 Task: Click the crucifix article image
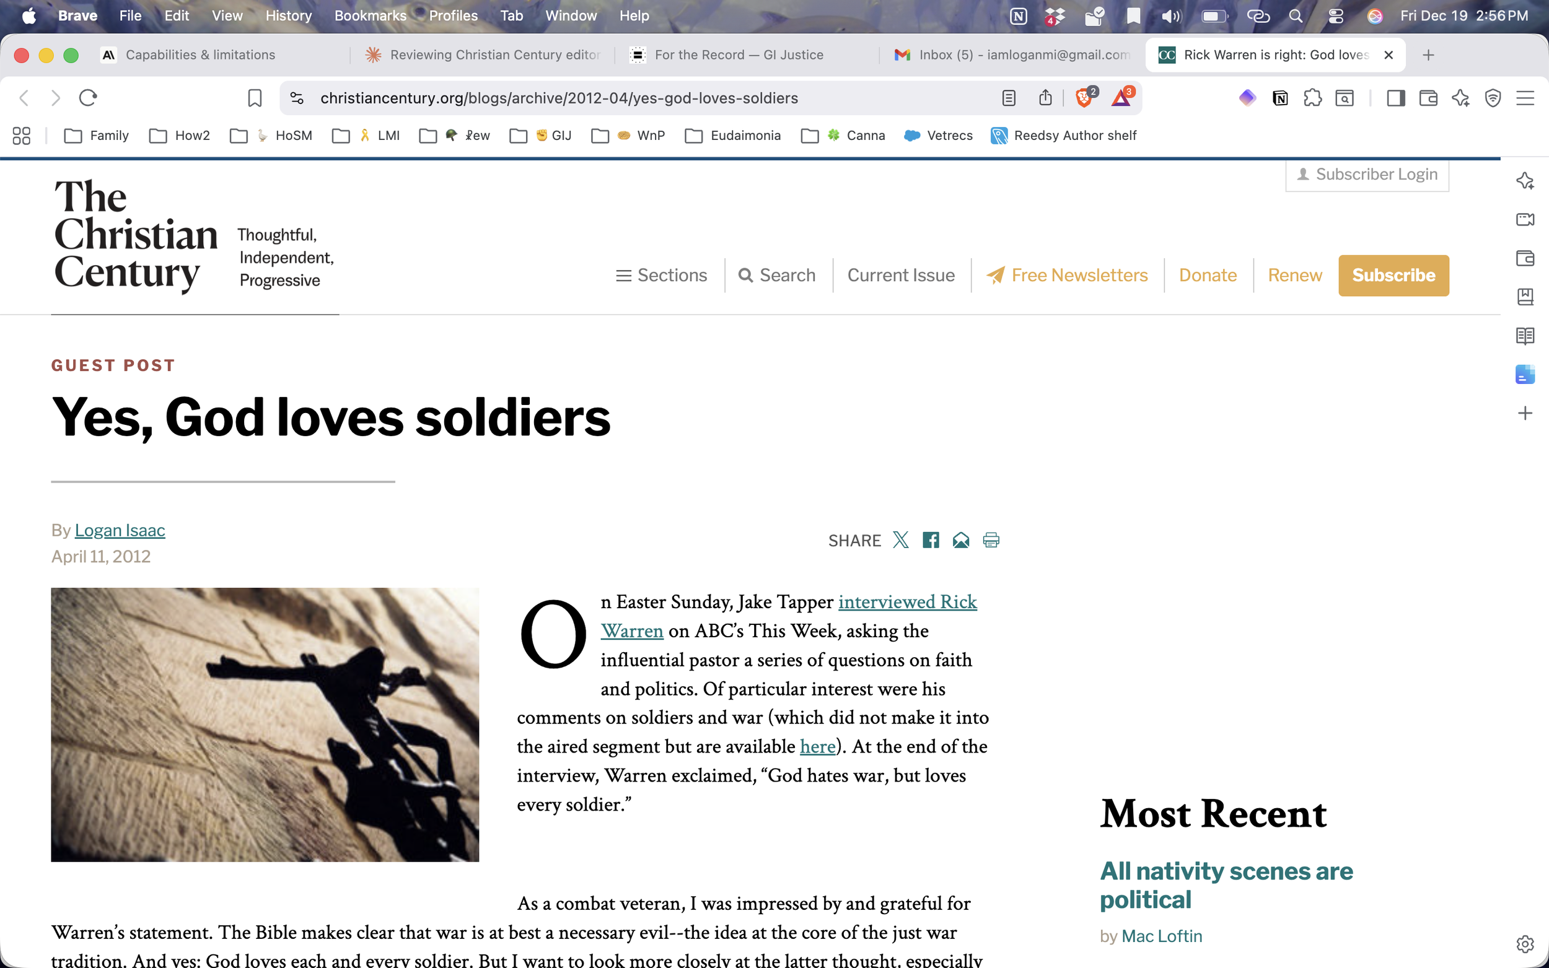point(265,724)
